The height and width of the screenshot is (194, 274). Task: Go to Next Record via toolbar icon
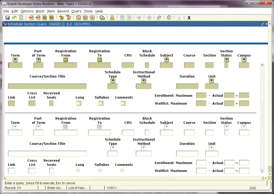click(x=51, y=18)
